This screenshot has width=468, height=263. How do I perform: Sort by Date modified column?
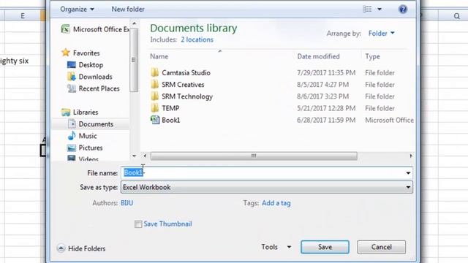[318, 56]
